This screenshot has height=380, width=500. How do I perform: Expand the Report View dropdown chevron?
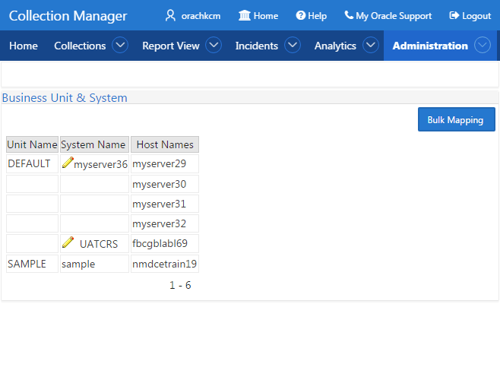[214, 45]
